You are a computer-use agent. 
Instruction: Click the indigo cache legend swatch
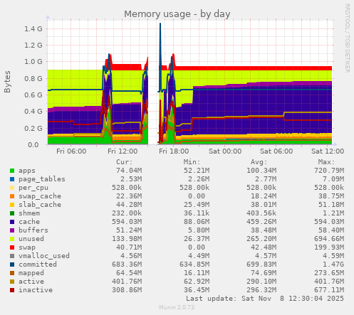click(x=12, y=222)
